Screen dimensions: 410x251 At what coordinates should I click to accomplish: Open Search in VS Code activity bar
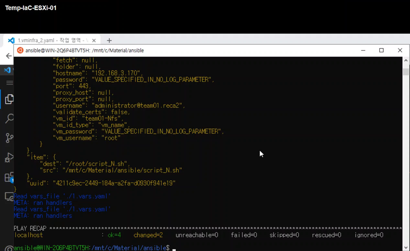9,118
